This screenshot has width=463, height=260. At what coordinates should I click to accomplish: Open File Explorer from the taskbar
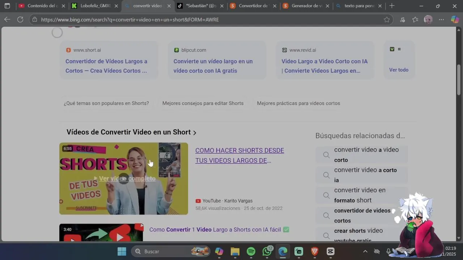(x=235, y=251)
